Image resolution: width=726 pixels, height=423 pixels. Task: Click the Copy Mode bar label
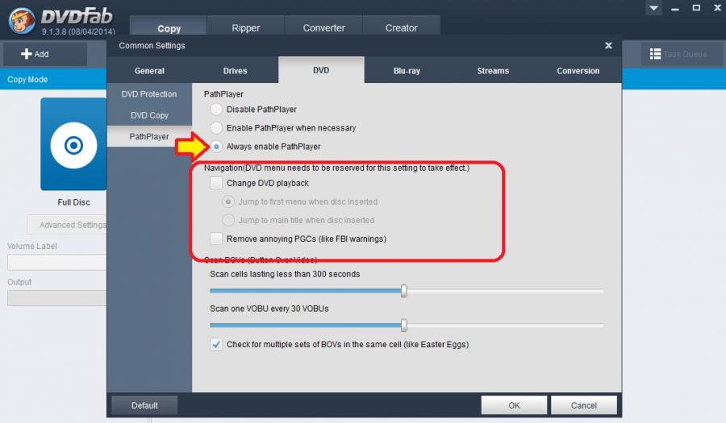27,80
